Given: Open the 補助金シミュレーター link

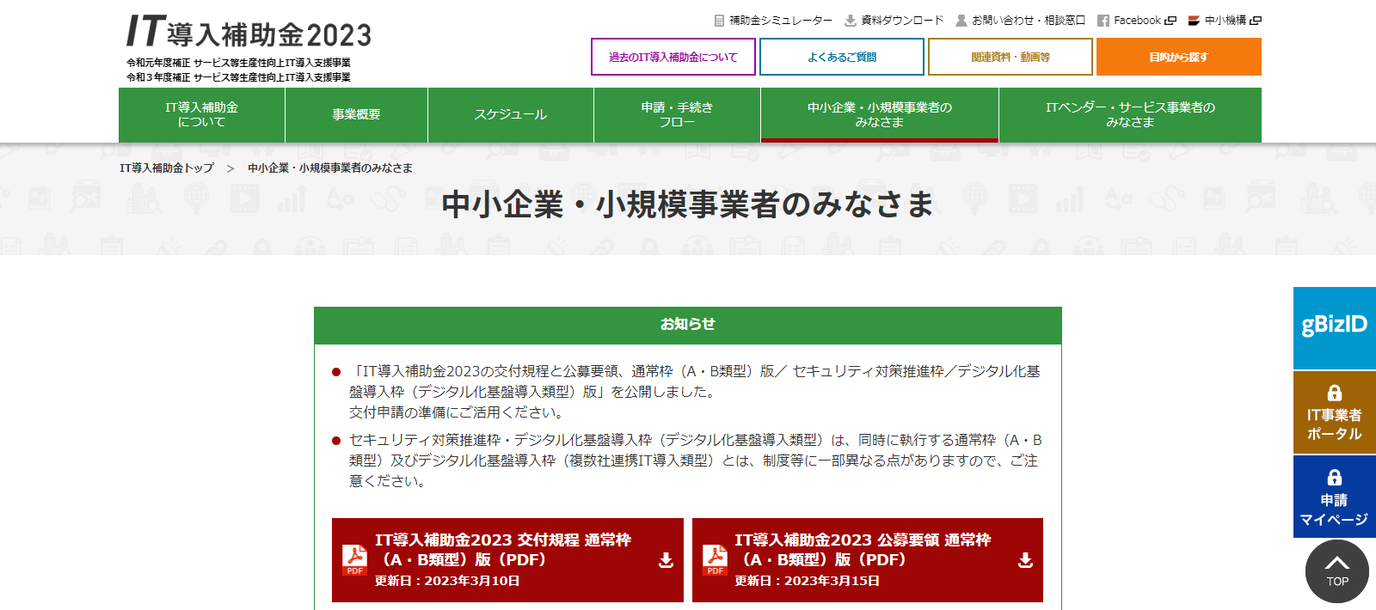Looking at the screenshot, I should click(x=780, y=21).
